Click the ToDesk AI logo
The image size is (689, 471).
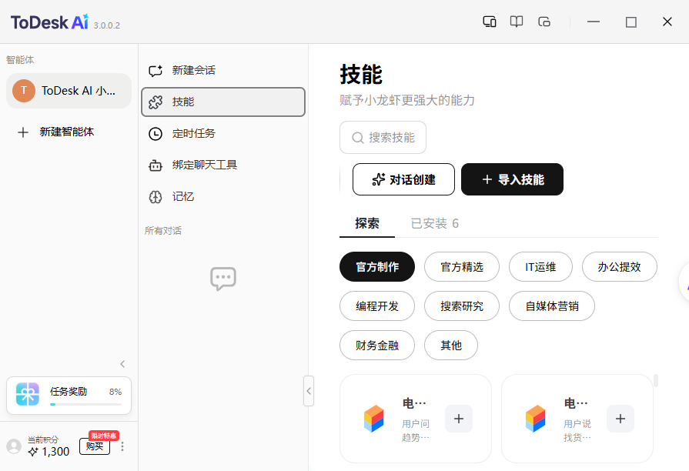[x=49, y=22]
